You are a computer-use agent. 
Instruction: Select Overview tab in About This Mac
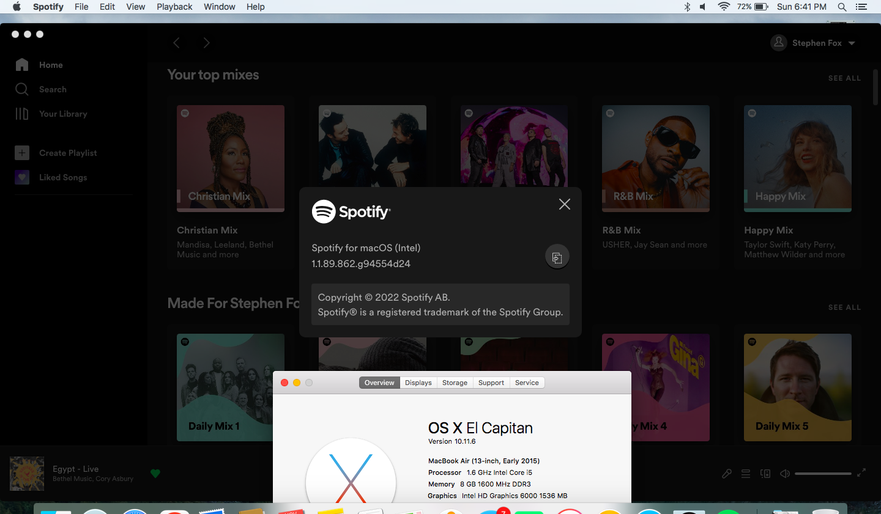click(379, 383)
